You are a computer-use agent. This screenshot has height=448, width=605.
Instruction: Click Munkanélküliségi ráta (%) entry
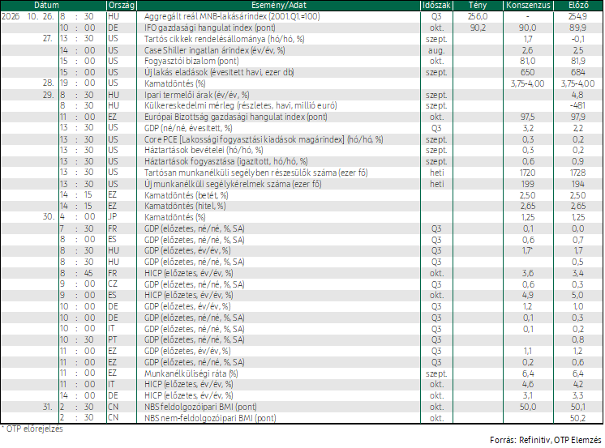click(x=191, y=373)
